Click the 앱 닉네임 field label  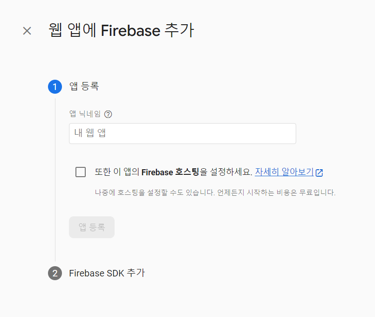pyautogui.click(x=85, y=114)
